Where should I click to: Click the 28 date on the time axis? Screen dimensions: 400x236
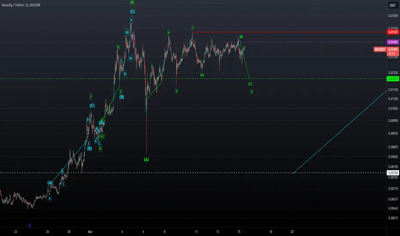pos(69,232)
